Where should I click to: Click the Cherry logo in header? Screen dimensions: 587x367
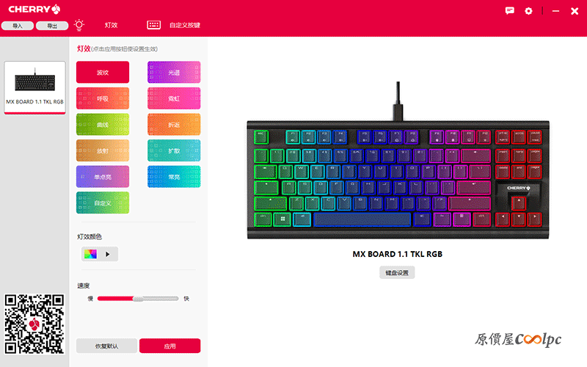click(34, 9)
